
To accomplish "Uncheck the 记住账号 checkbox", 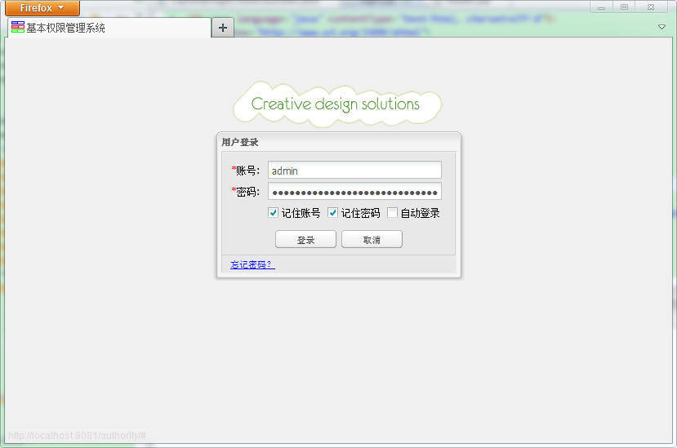I will coord(273,213).
